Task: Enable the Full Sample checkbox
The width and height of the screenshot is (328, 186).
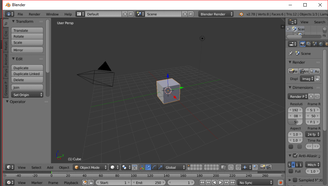Action: [x=291, y=171]
